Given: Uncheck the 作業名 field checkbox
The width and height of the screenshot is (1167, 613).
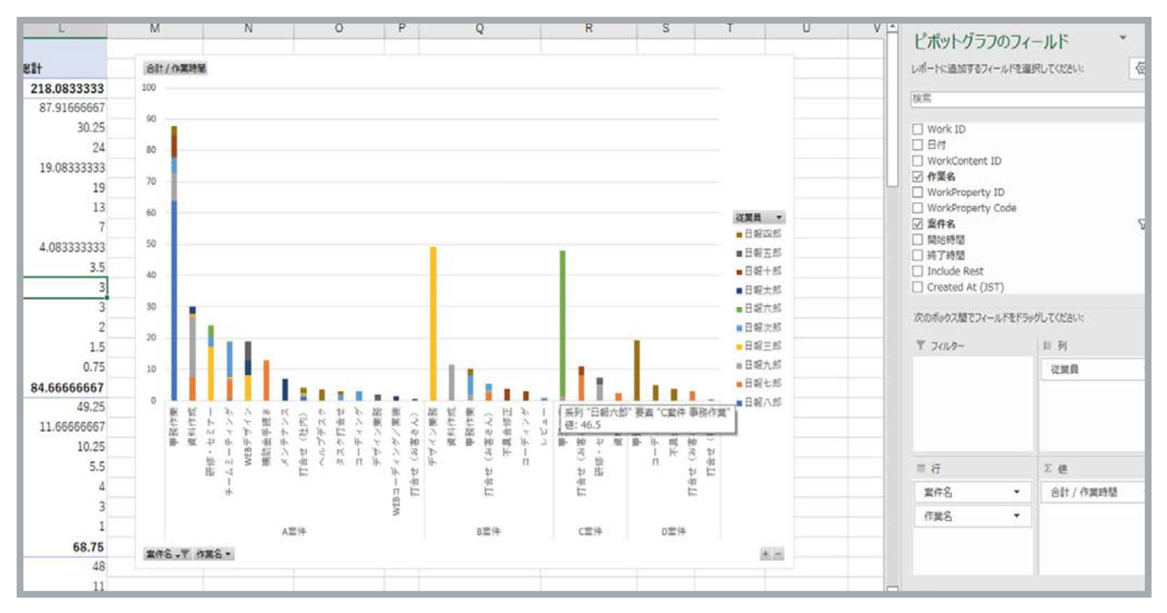Looking at the screenshot, I should point(918,176).
